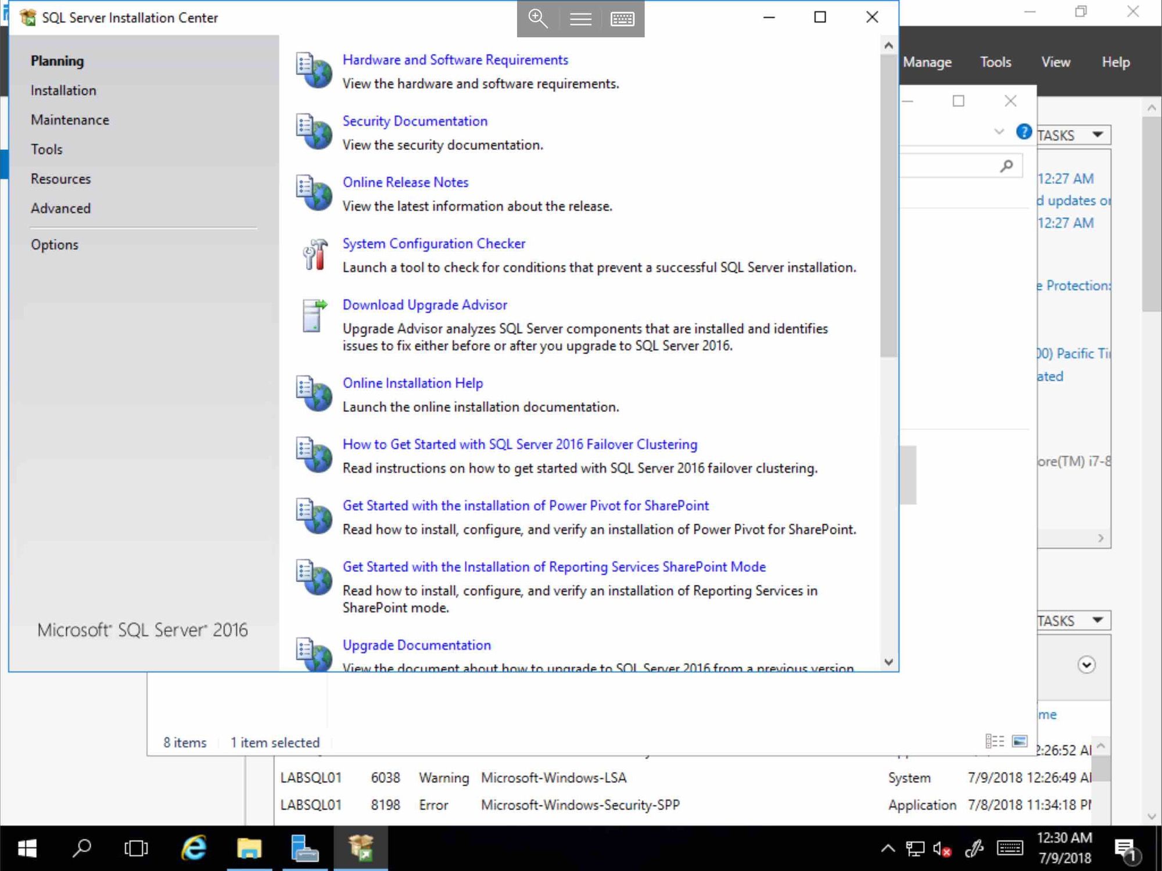
Task: Click the System Configuration Checker tools icon
Action: [315, 254]
